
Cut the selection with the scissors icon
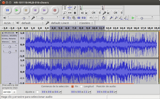click(64, 18)
